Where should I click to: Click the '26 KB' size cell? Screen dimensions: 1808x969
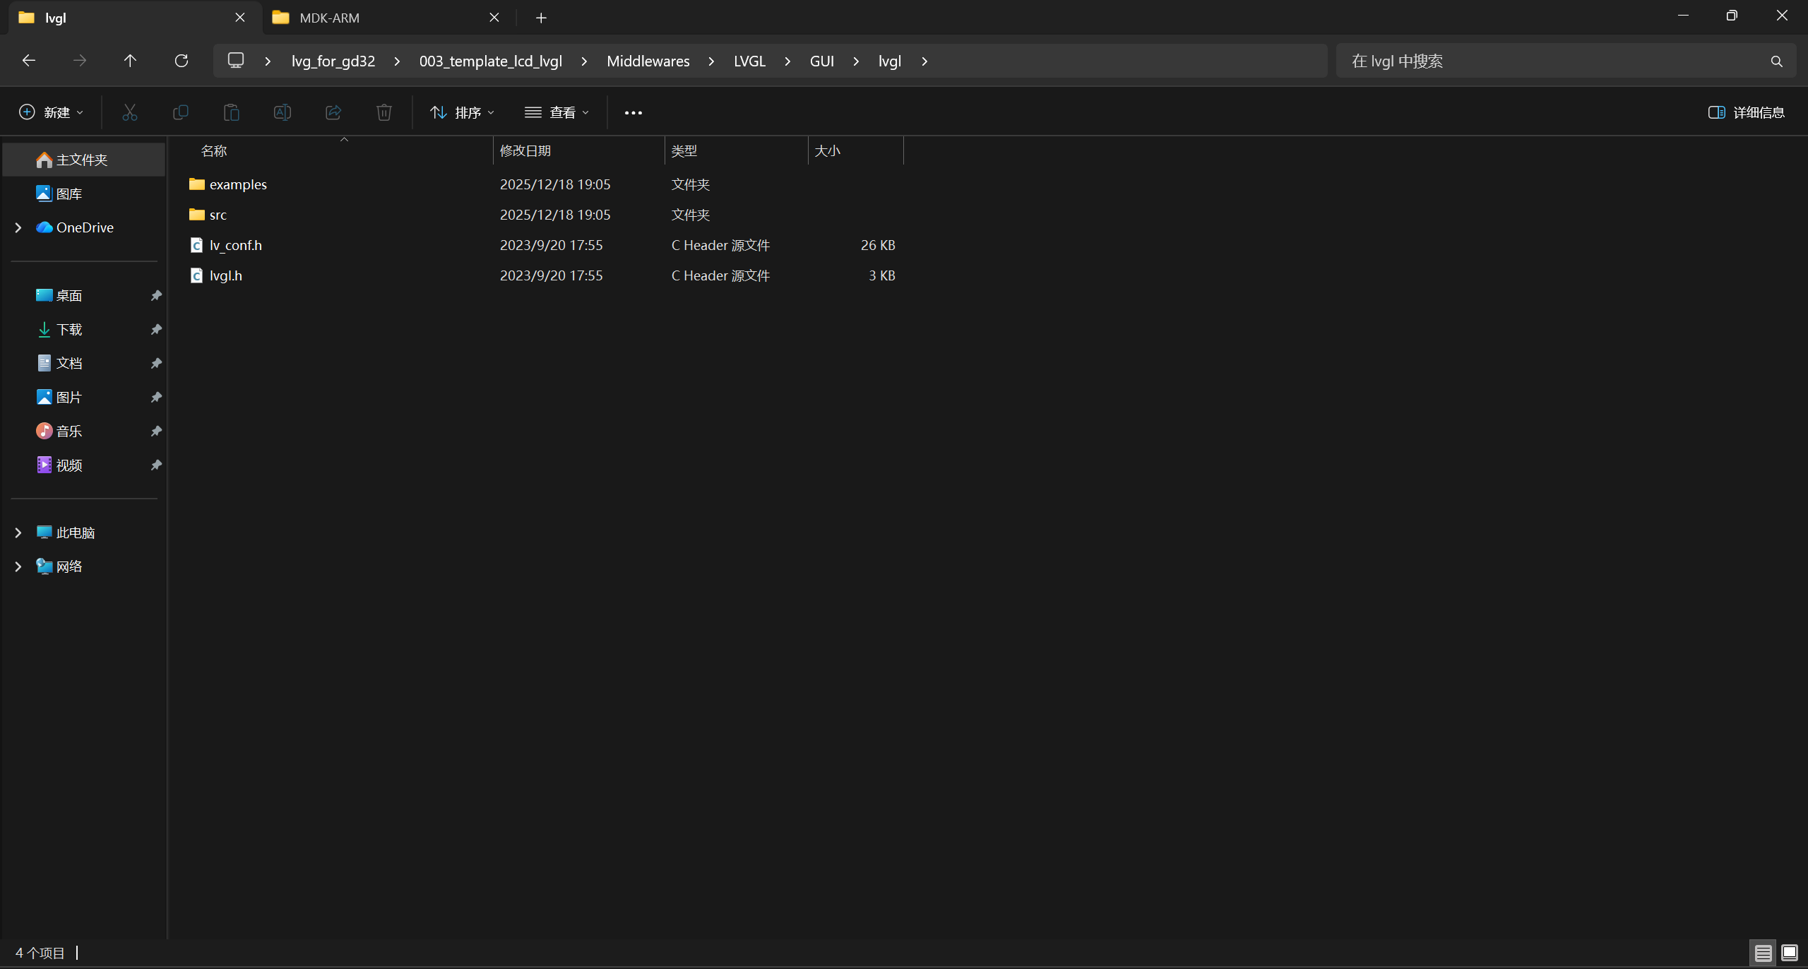point(878,245)
